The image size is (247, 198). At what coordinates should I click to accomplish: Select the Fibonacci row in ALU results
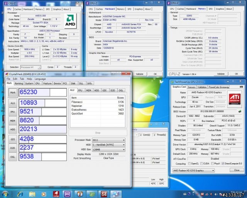click(98, 102)
